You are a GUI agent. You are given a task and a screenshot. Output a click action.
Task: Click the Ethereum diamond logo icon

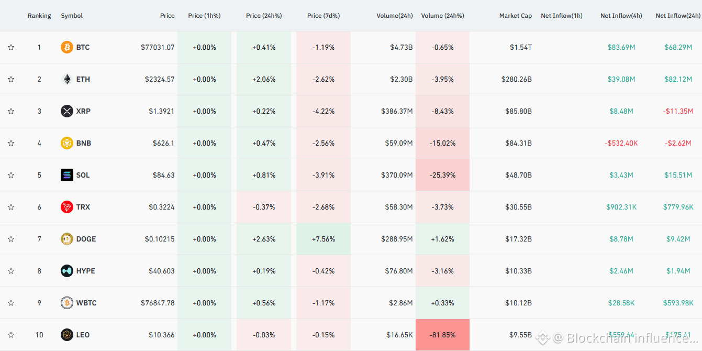click(67, 79)
